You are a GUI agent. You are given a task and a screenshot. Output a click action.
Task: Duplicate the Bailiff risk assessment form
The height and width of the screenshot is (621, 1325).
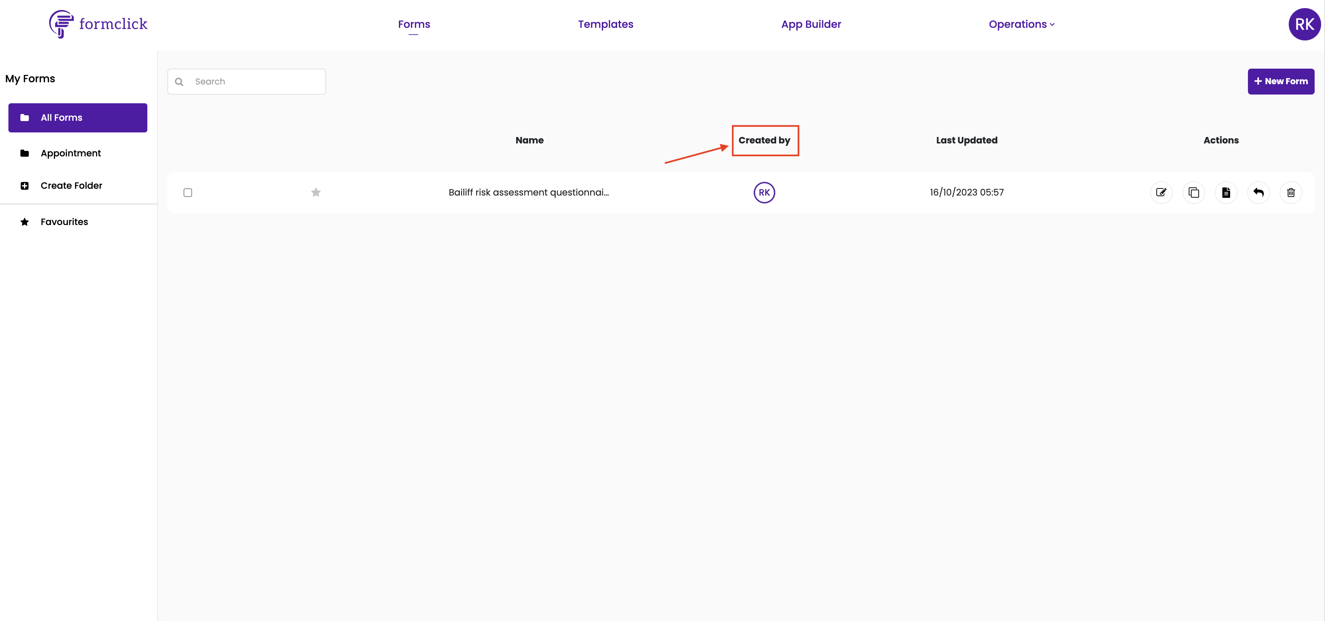[1193, 192]
